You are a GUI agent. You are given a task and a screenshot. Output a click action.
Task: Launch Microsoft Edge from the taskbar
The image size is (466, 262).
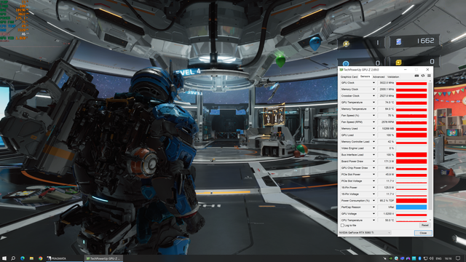[23, 258]
